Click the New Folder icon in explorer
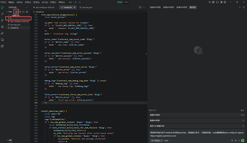 [x=20, y=12]
